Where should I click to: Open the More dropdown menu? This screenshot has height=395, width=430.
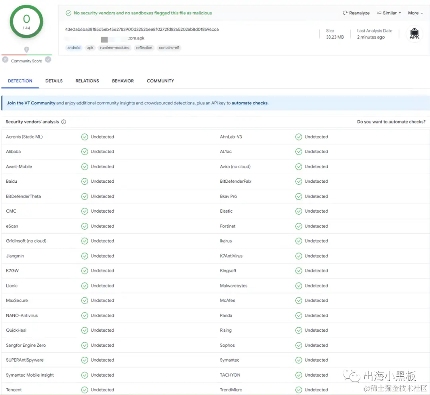(415, 13)
